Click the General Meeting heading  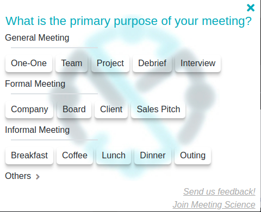coord(37,38)
